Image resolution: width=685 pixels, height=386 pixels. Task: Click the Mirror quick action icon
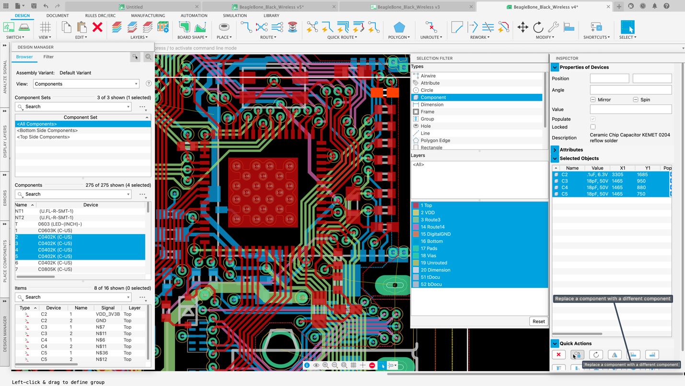[x=615, y=355]
